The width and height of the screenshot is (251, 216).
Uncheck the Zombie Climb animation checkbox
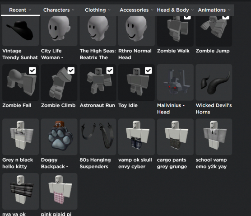pos(71,70)
